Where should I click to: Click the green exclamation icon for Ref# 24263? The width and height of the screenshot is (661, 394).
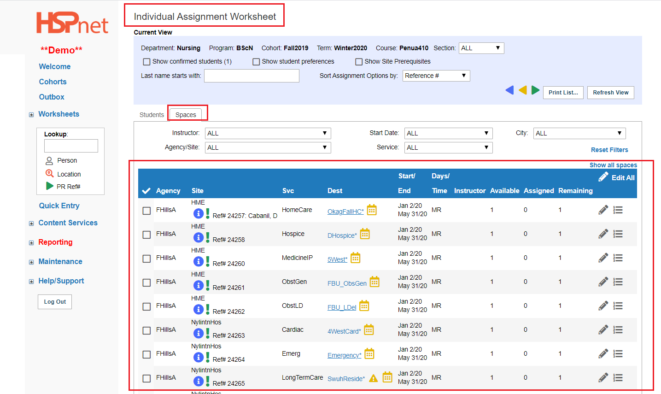click(x=208, y=333)
